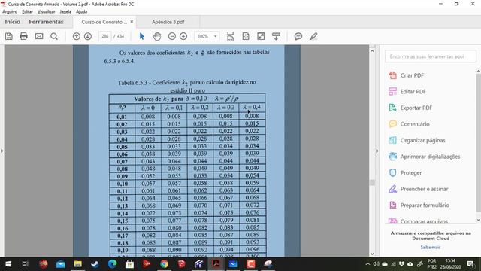Open Windows Start menu
The height and width of the screenshot is (271, 481).
click(x=8, y=264)
